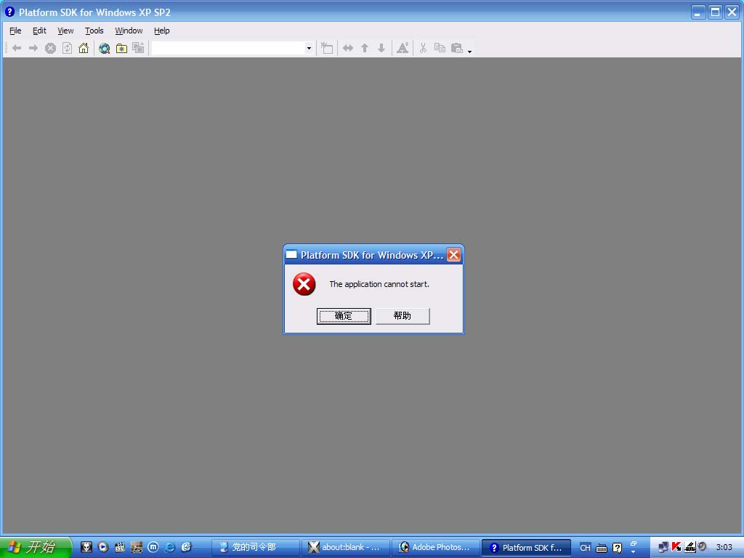This screenshot has height=558, width=744.
Task: Click the Next topic down arrow
Action: pyautogui.click(x=381, y=48)
